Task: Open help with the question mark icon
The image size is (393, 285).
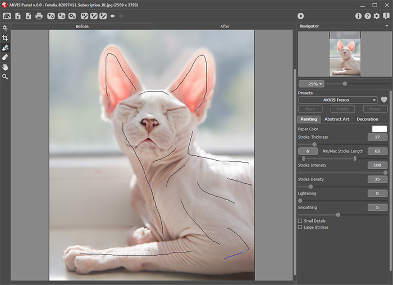Action: point(367,16)
